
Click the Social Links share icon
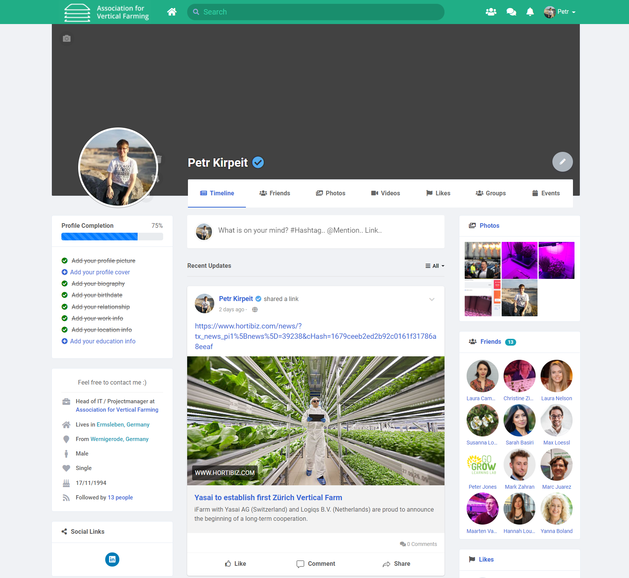pyautogui.click(x=64, y=531)
